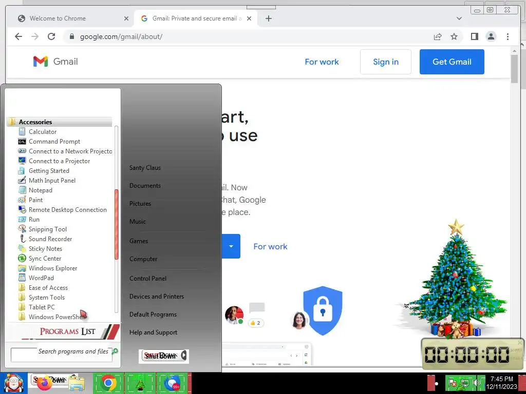
Task: Open Shut Down options arrow
Action: (x=184, y=356)
